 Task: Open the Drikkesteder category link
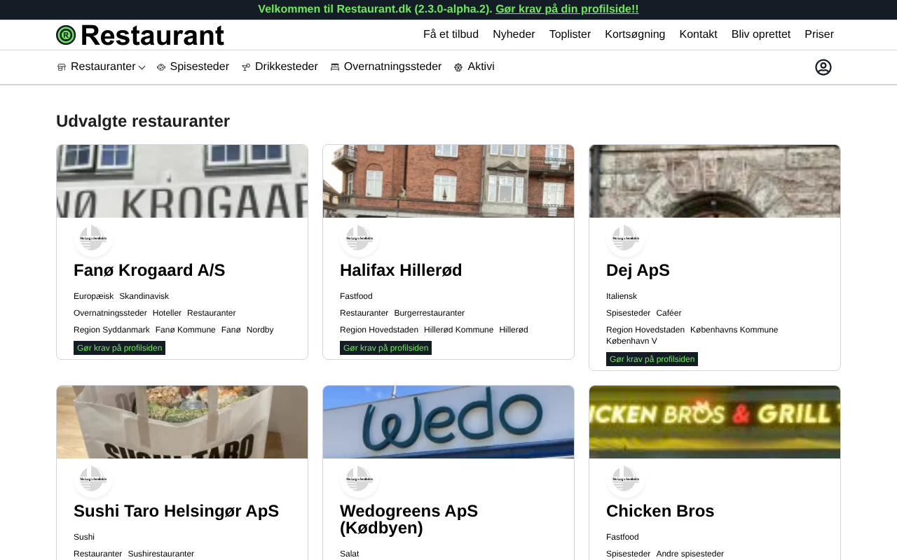pyautogui.click(x=286, y=66)
